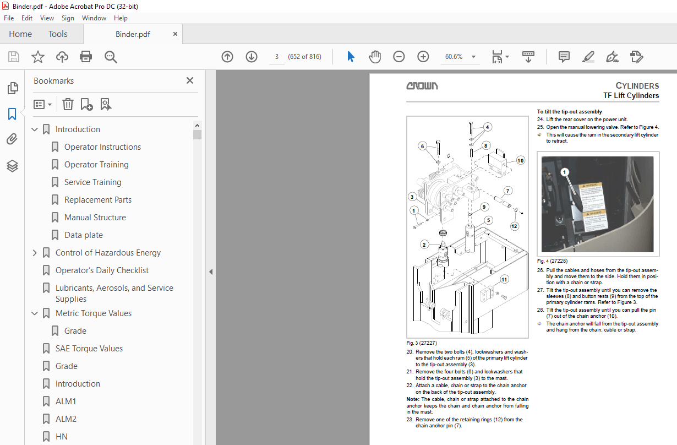Click in the page number field
677x445 pixels.
coord(277,56)
